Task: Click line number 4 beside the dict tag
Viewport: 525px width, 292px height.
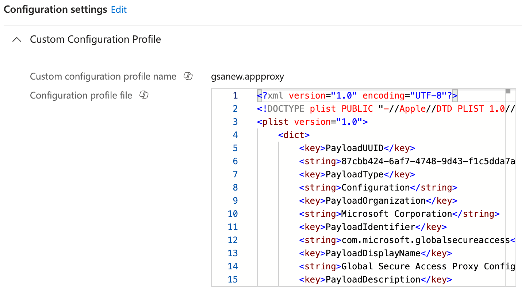Action: click(235, 135)
